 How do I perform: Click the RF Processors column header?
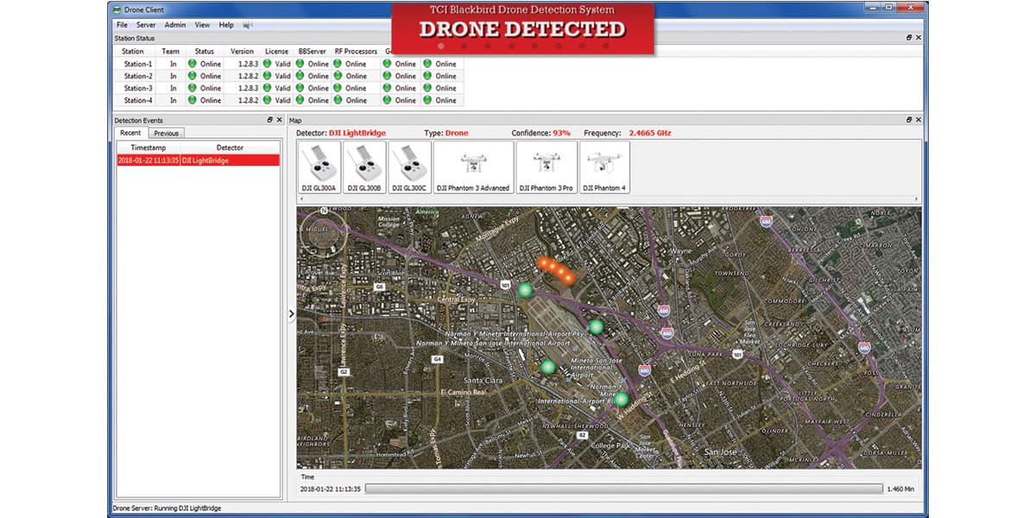356,52
